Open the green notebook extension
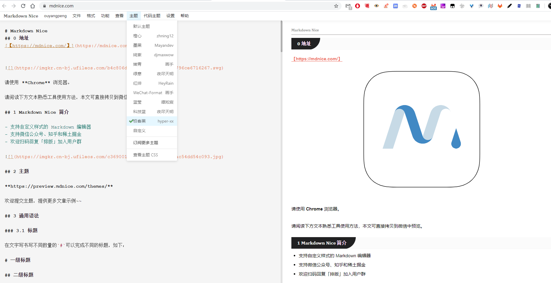551x283 pixels. tap(538, 6)
